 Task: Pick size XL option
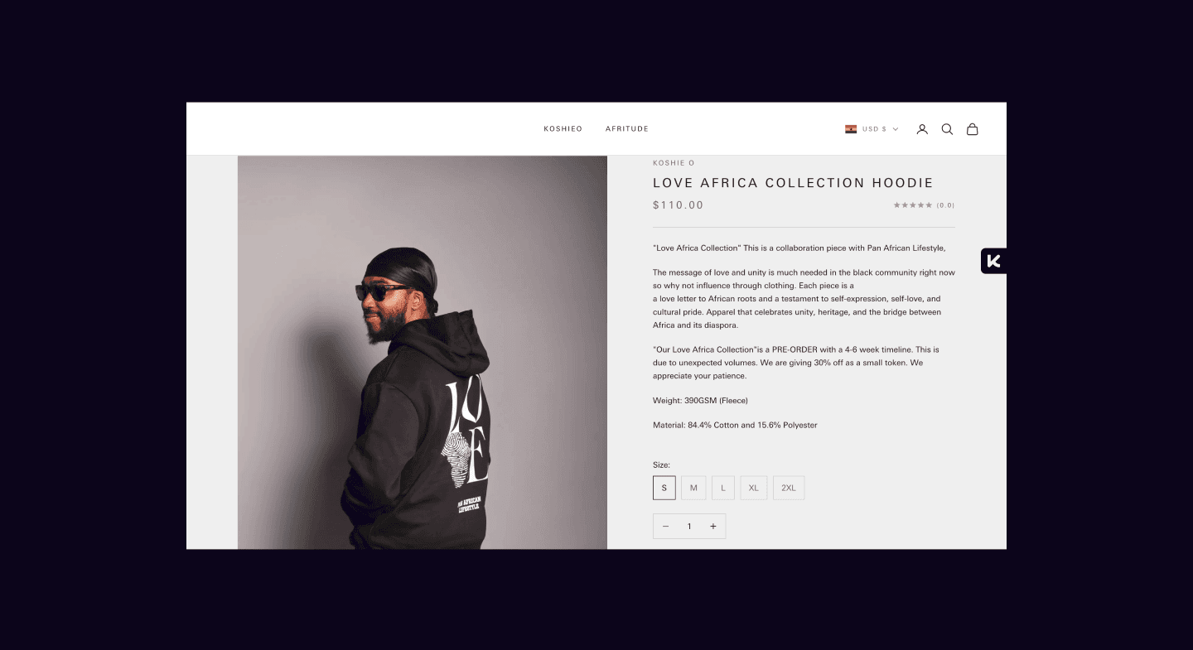coord(754,488)
